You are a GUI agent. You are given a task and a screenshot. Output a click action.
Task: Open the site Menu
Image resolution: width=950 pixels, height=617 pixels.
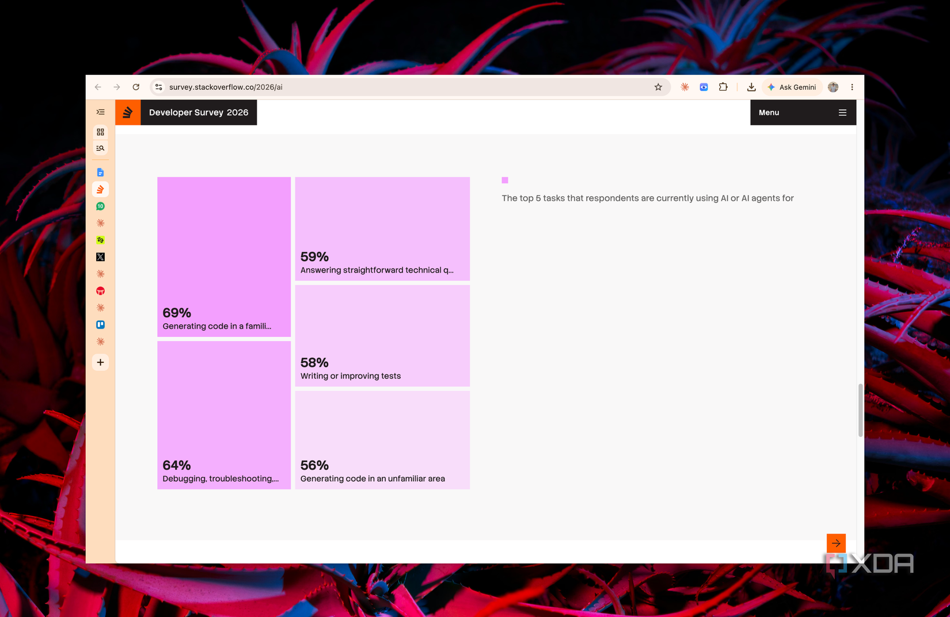(803, 113)
